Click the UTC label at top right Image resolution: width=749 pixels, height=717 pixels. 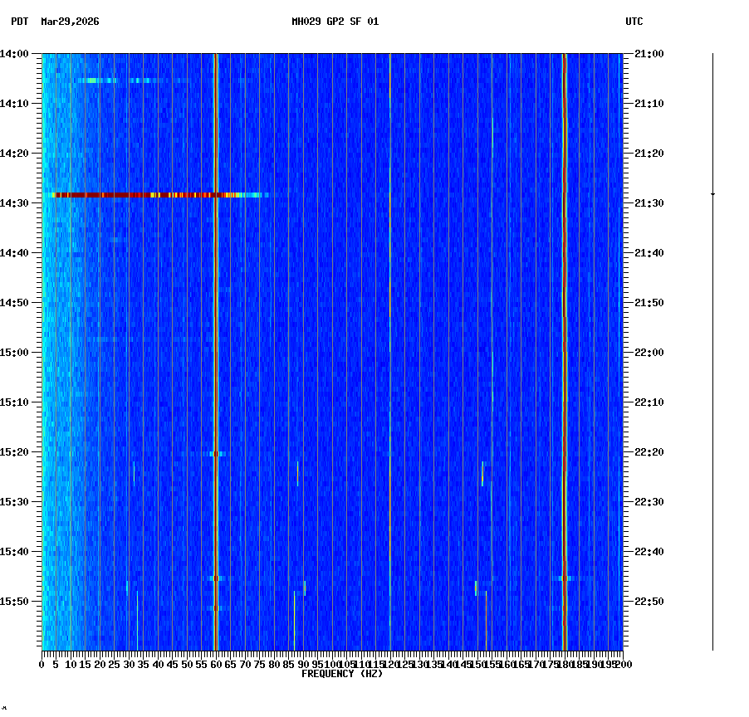[x=635, y=22]
